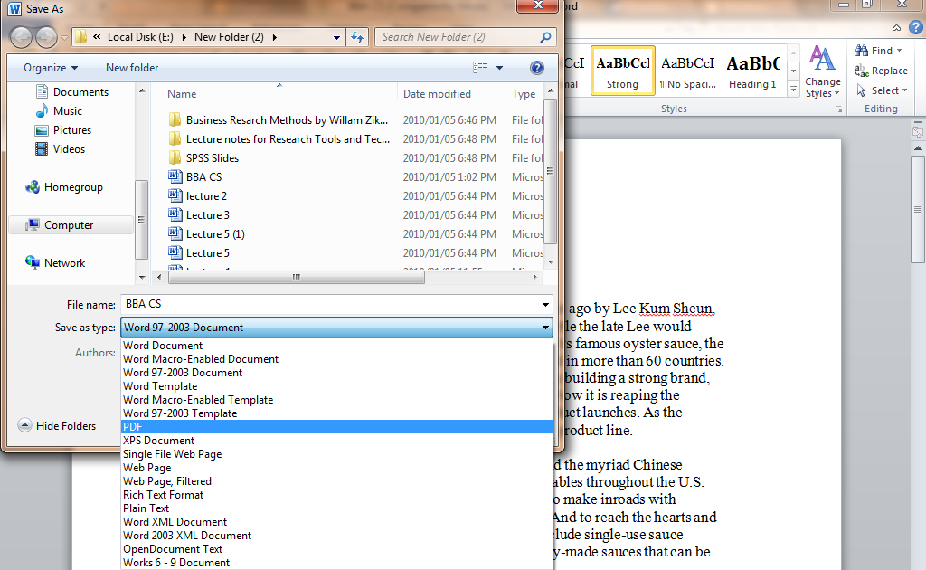Open the Organize dropdown menu
The width and height of the screenshot is (926, 570).
(51, 68)
